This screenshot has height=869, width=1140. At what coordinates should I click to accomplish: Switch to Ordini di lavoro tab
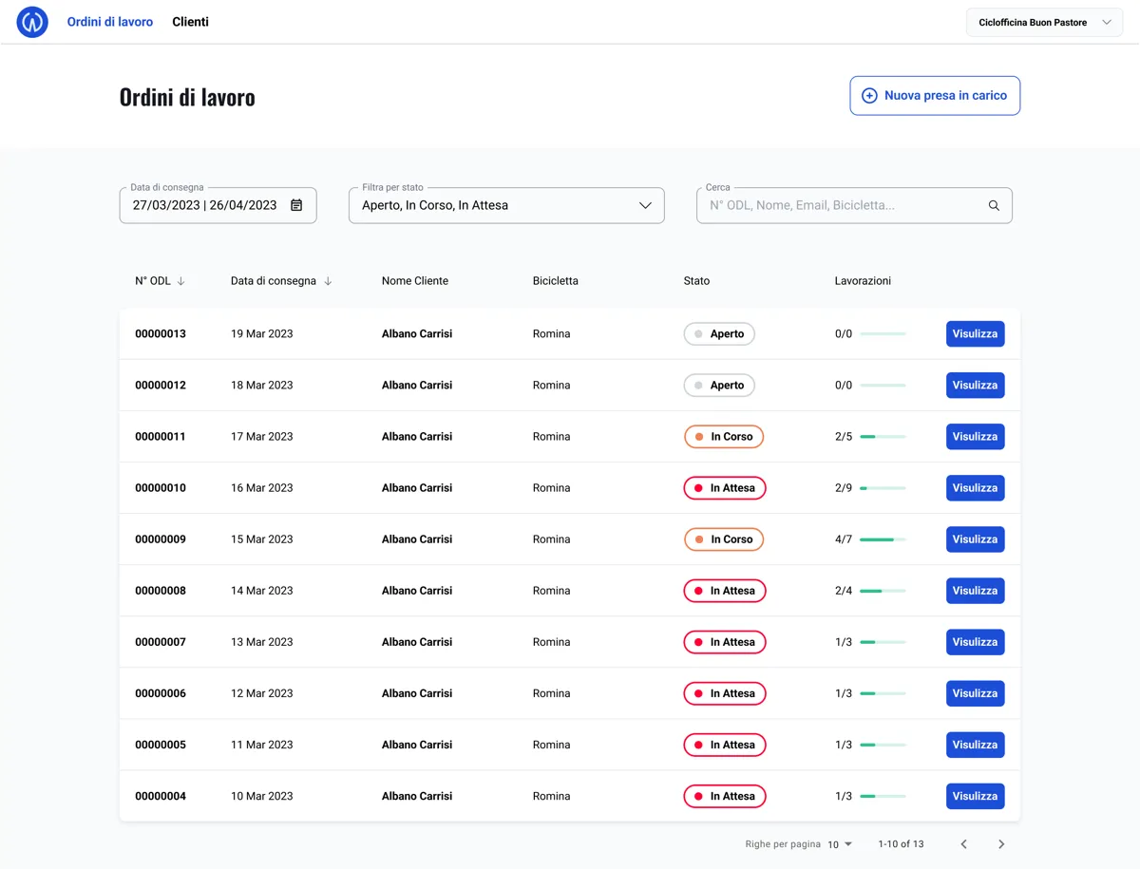pos(110,22)
